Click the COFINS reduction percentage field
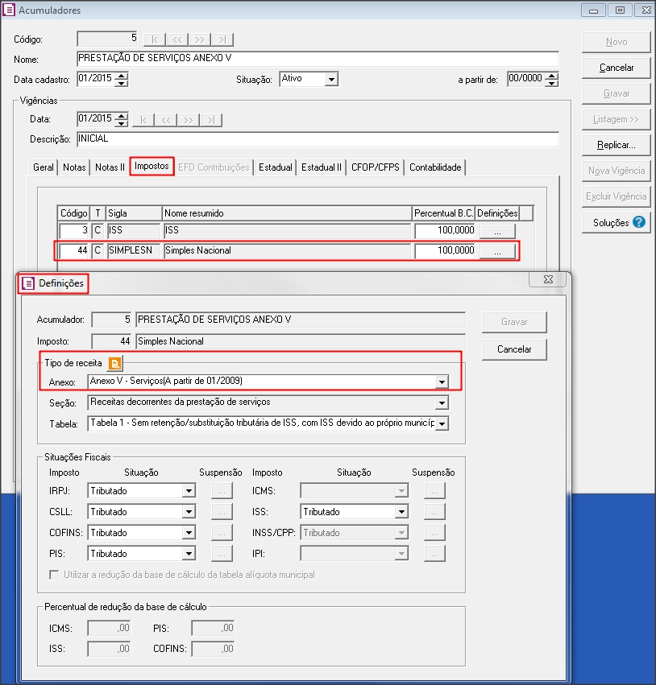 (213, 649)
